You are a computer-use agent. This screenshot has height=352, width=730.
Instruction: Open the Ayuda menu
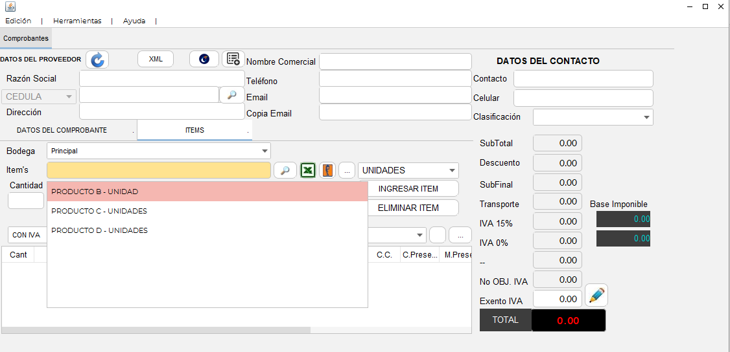[x=134, y=21]
